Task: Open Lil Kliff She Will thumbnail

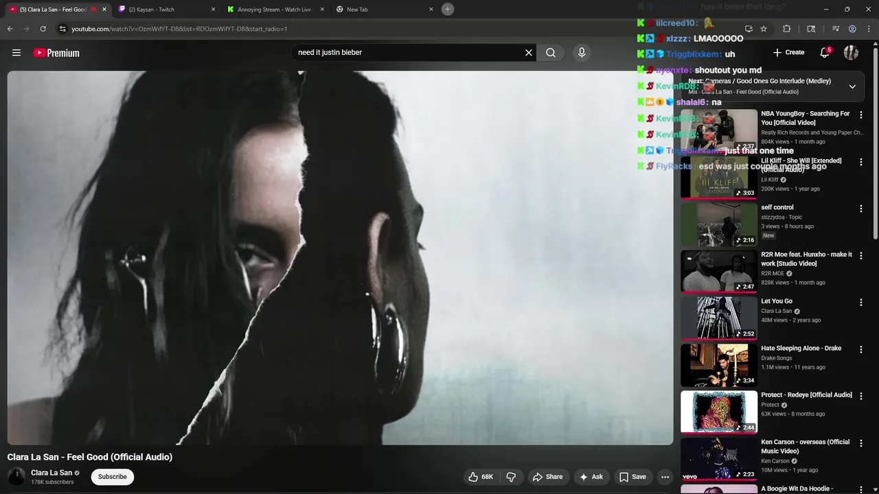Action: pos(719,178)
